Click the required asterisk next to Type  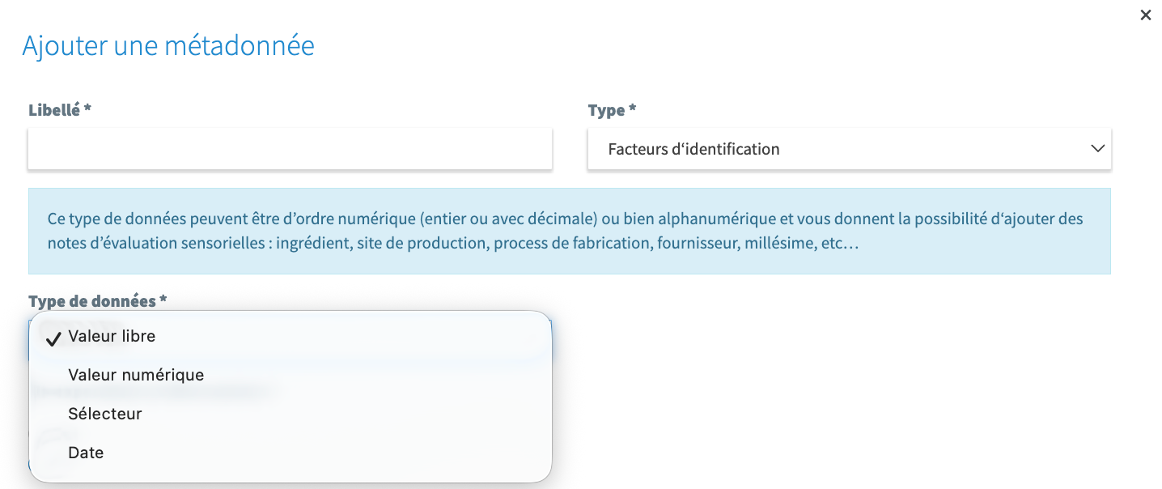633,109
